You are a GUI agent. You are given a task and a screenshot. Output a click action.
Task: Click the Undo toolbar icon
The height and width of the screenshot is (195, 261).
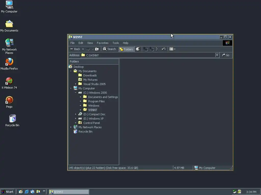tap(164, 49)
